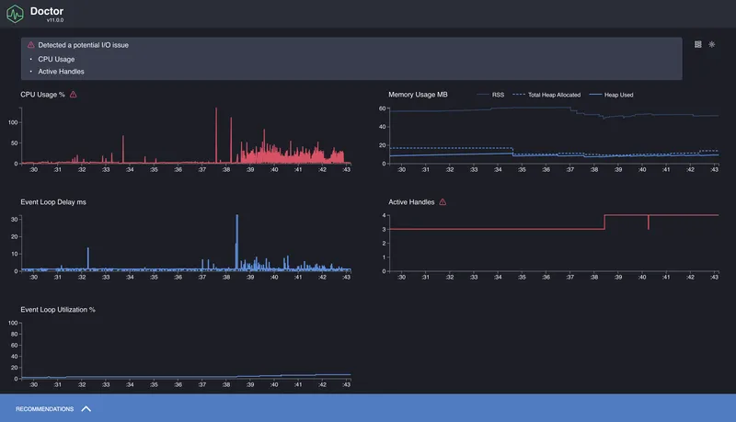Click warning icon next to CPU Usage %
Image resolution: width=736 pixels, height=422 pixels.
pyautogui.click(x=73, y=95)
